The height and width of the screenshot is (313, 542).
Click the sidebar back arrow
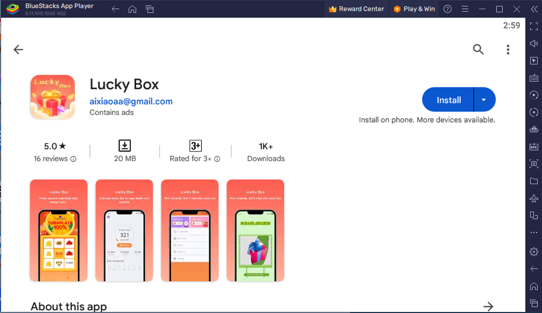(534, 269)
